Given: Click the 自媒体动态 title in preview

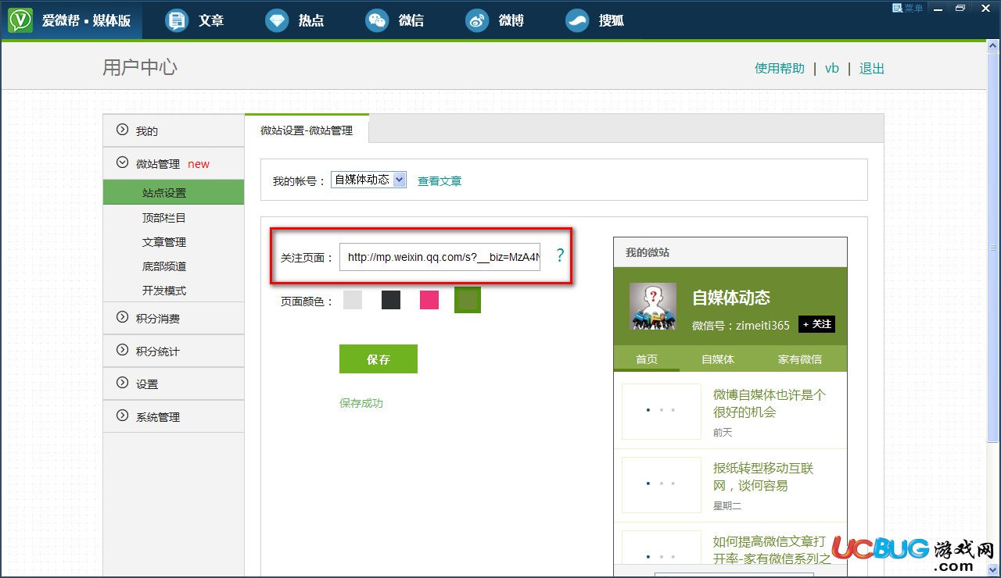Looking at the screenshot, I should [x=731, y=298].
